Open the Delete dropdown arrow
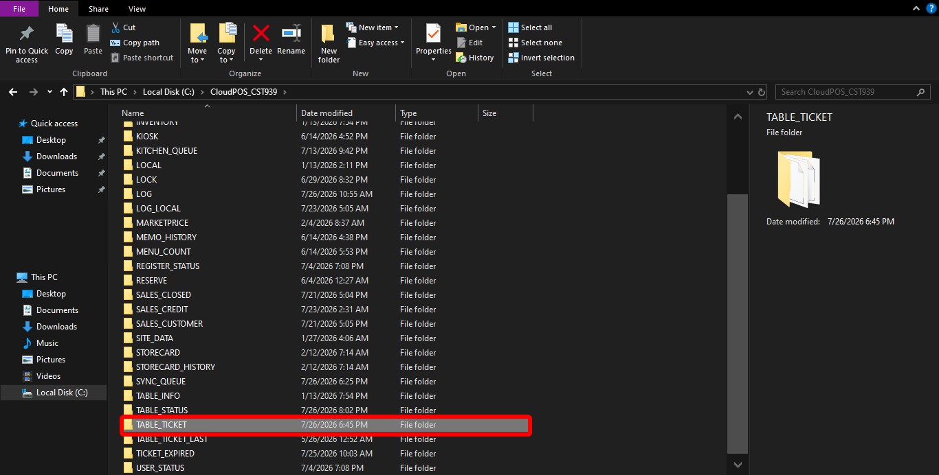 click(x=261, y=60)
